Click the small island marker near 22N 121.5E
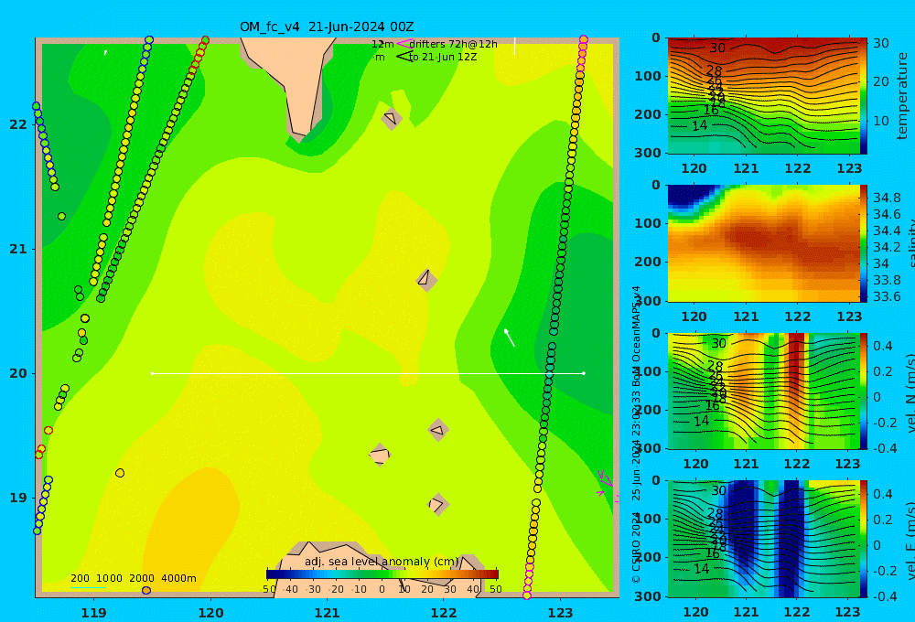Image resolution: width=915 pixels, height=622 pixels. click(x=392, y=118)
